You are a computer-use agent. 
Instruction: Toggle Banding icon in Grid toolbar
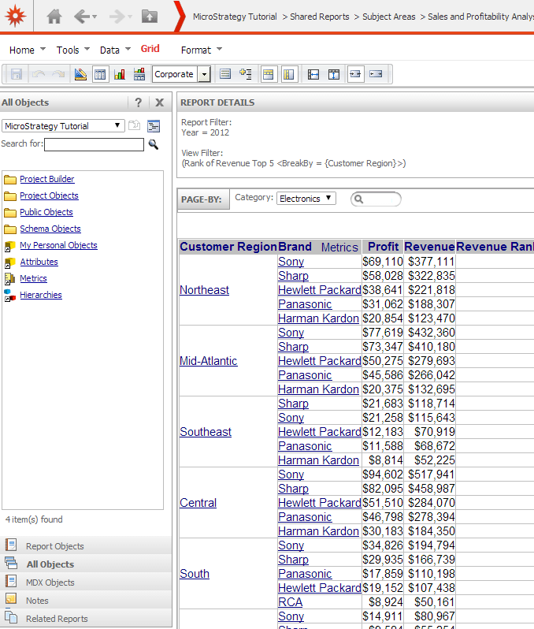(x=225, y=74)
